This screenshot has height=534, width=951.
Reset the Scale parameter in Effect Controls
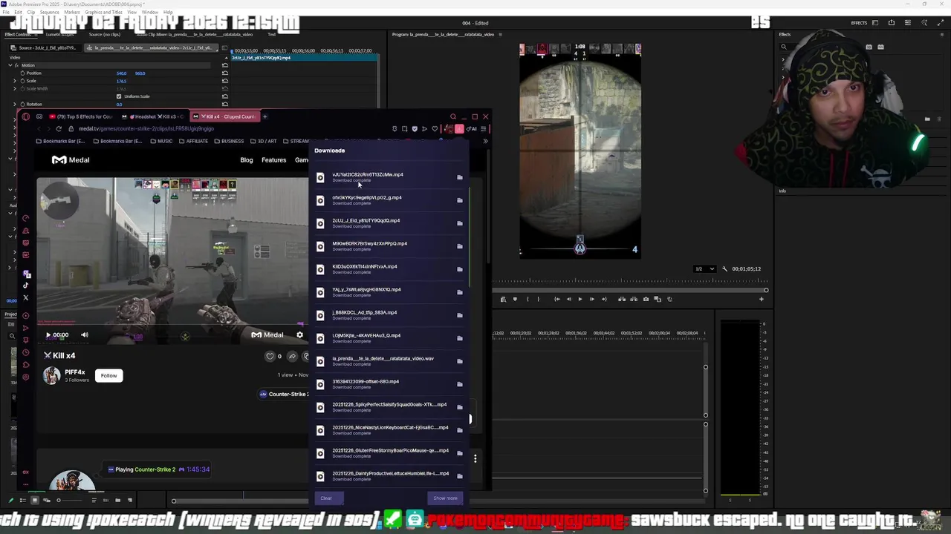click(x=224, y=81)
